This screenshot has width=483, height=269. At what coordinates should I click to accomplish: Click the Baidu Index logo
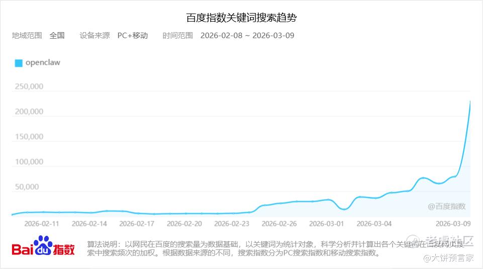[x=43, y=246]
